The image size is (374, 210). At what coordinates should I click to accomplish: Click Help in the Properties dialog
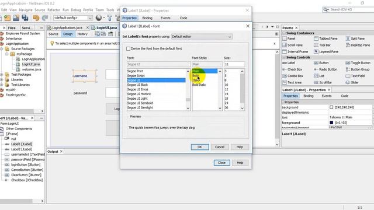240,163
